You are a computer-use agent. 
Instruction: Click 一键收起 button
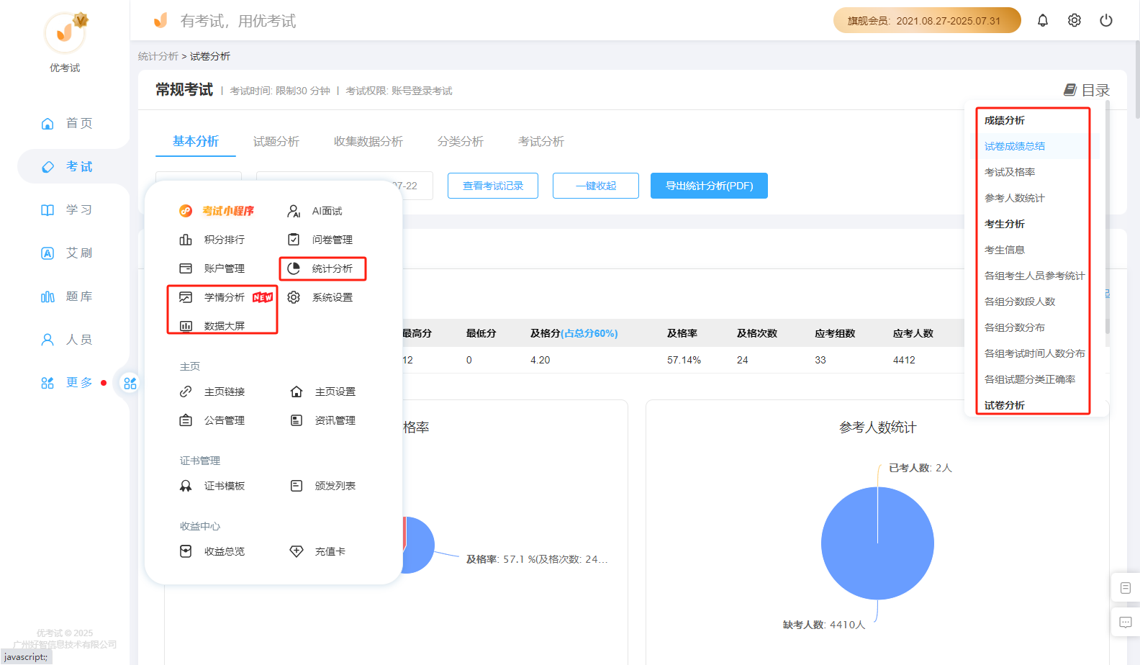tap(596, 186)
